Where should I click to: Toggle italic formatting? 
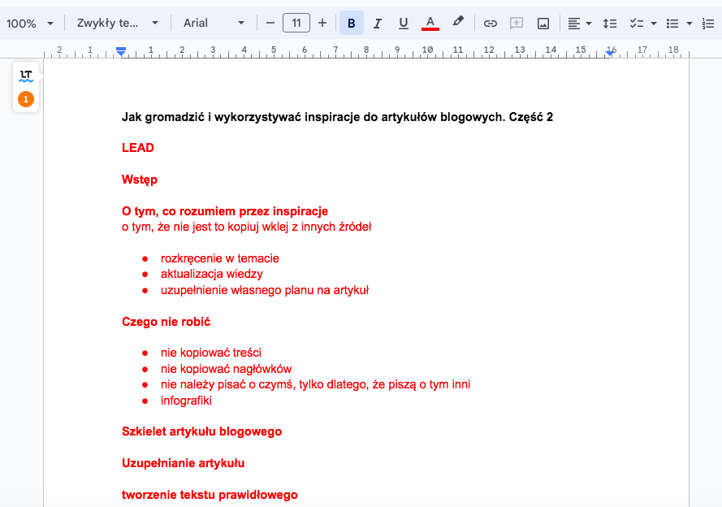[378, 23]
